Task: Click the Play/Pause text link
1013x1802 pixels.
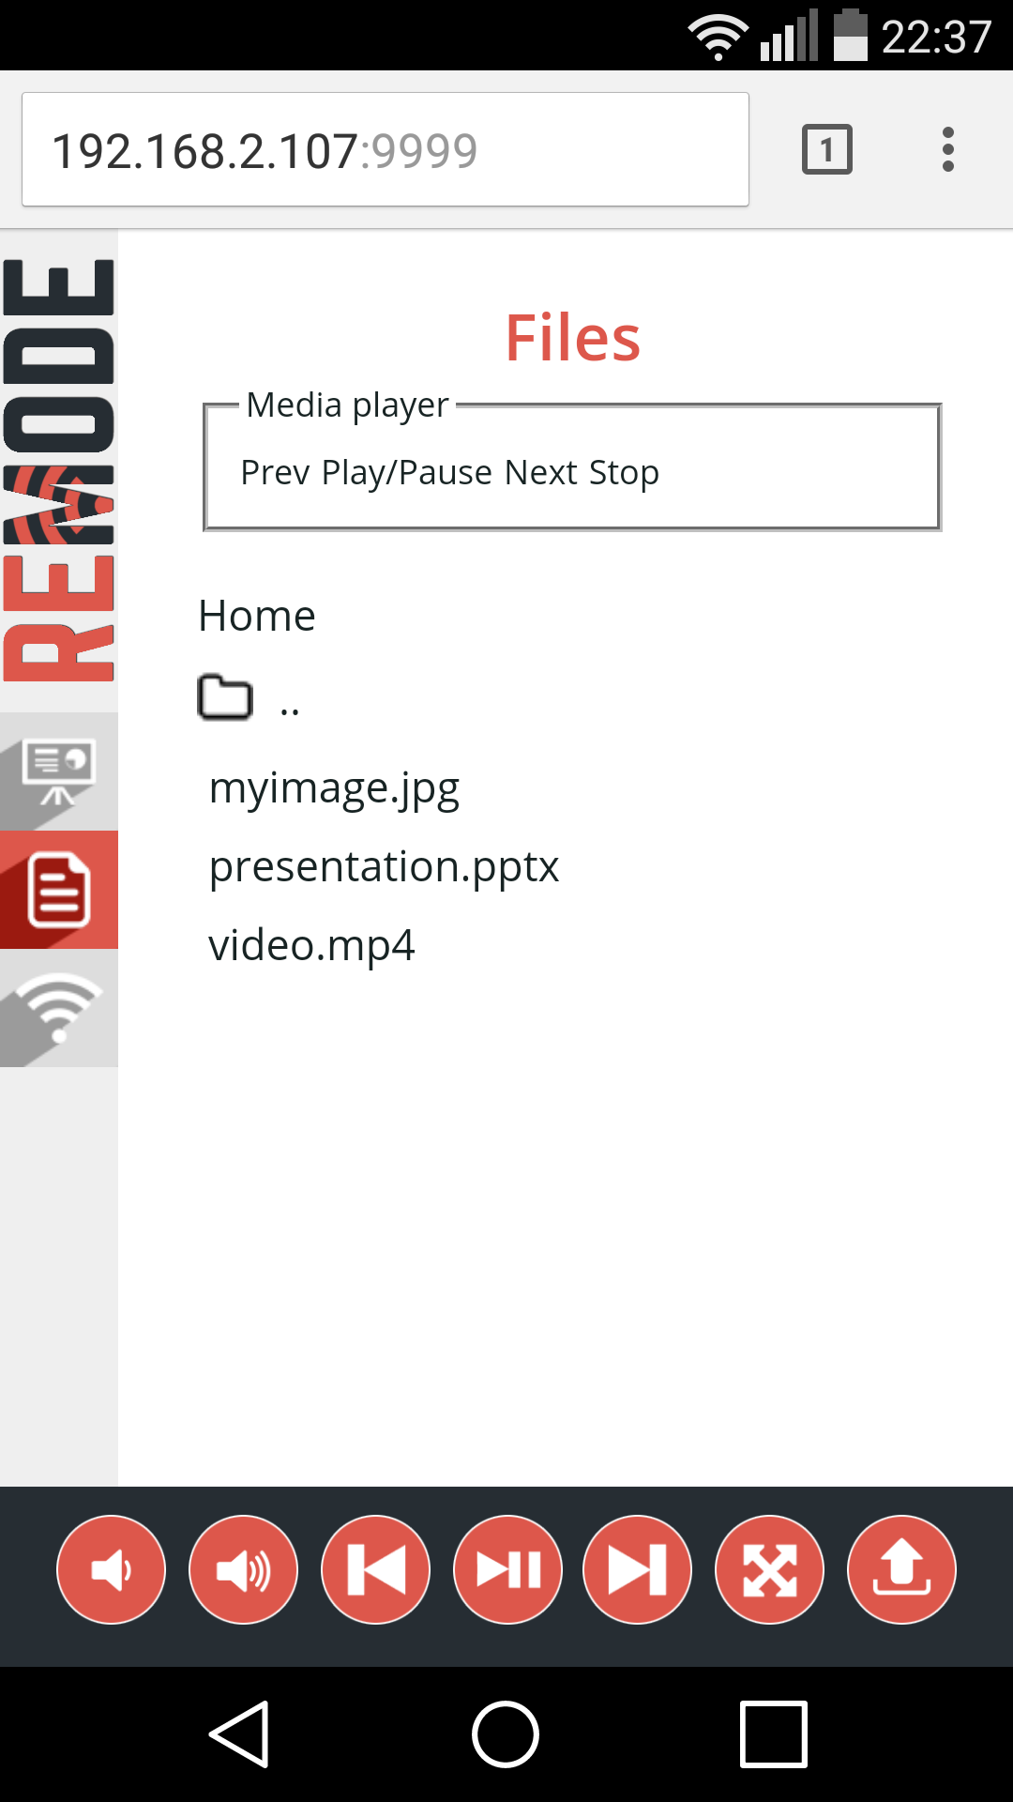Action: click(407, 473)
